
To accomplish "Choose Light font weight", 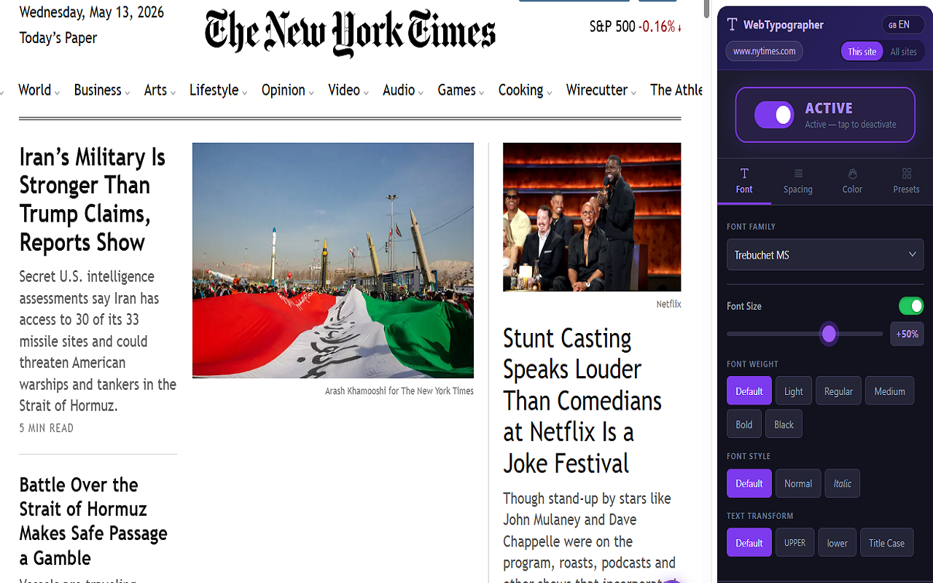I will [794, 391].
